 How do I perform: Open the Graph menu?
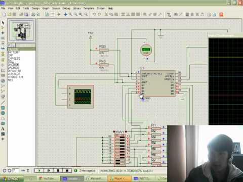coord(46,8)
